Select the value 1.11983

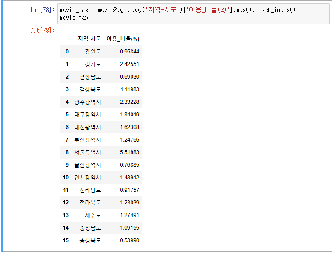(x=130, y=89)
